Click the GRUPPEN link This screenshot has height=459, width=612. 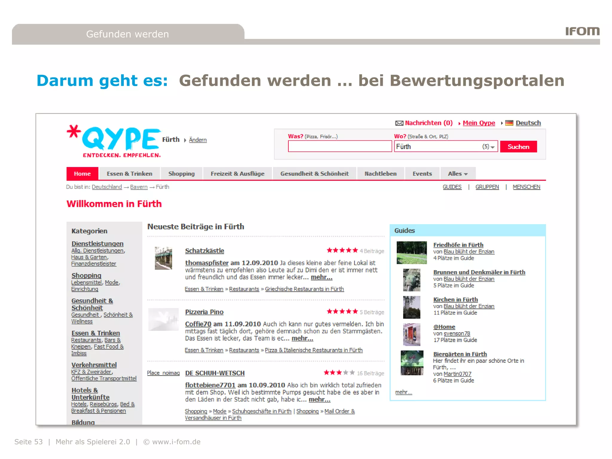487,187
